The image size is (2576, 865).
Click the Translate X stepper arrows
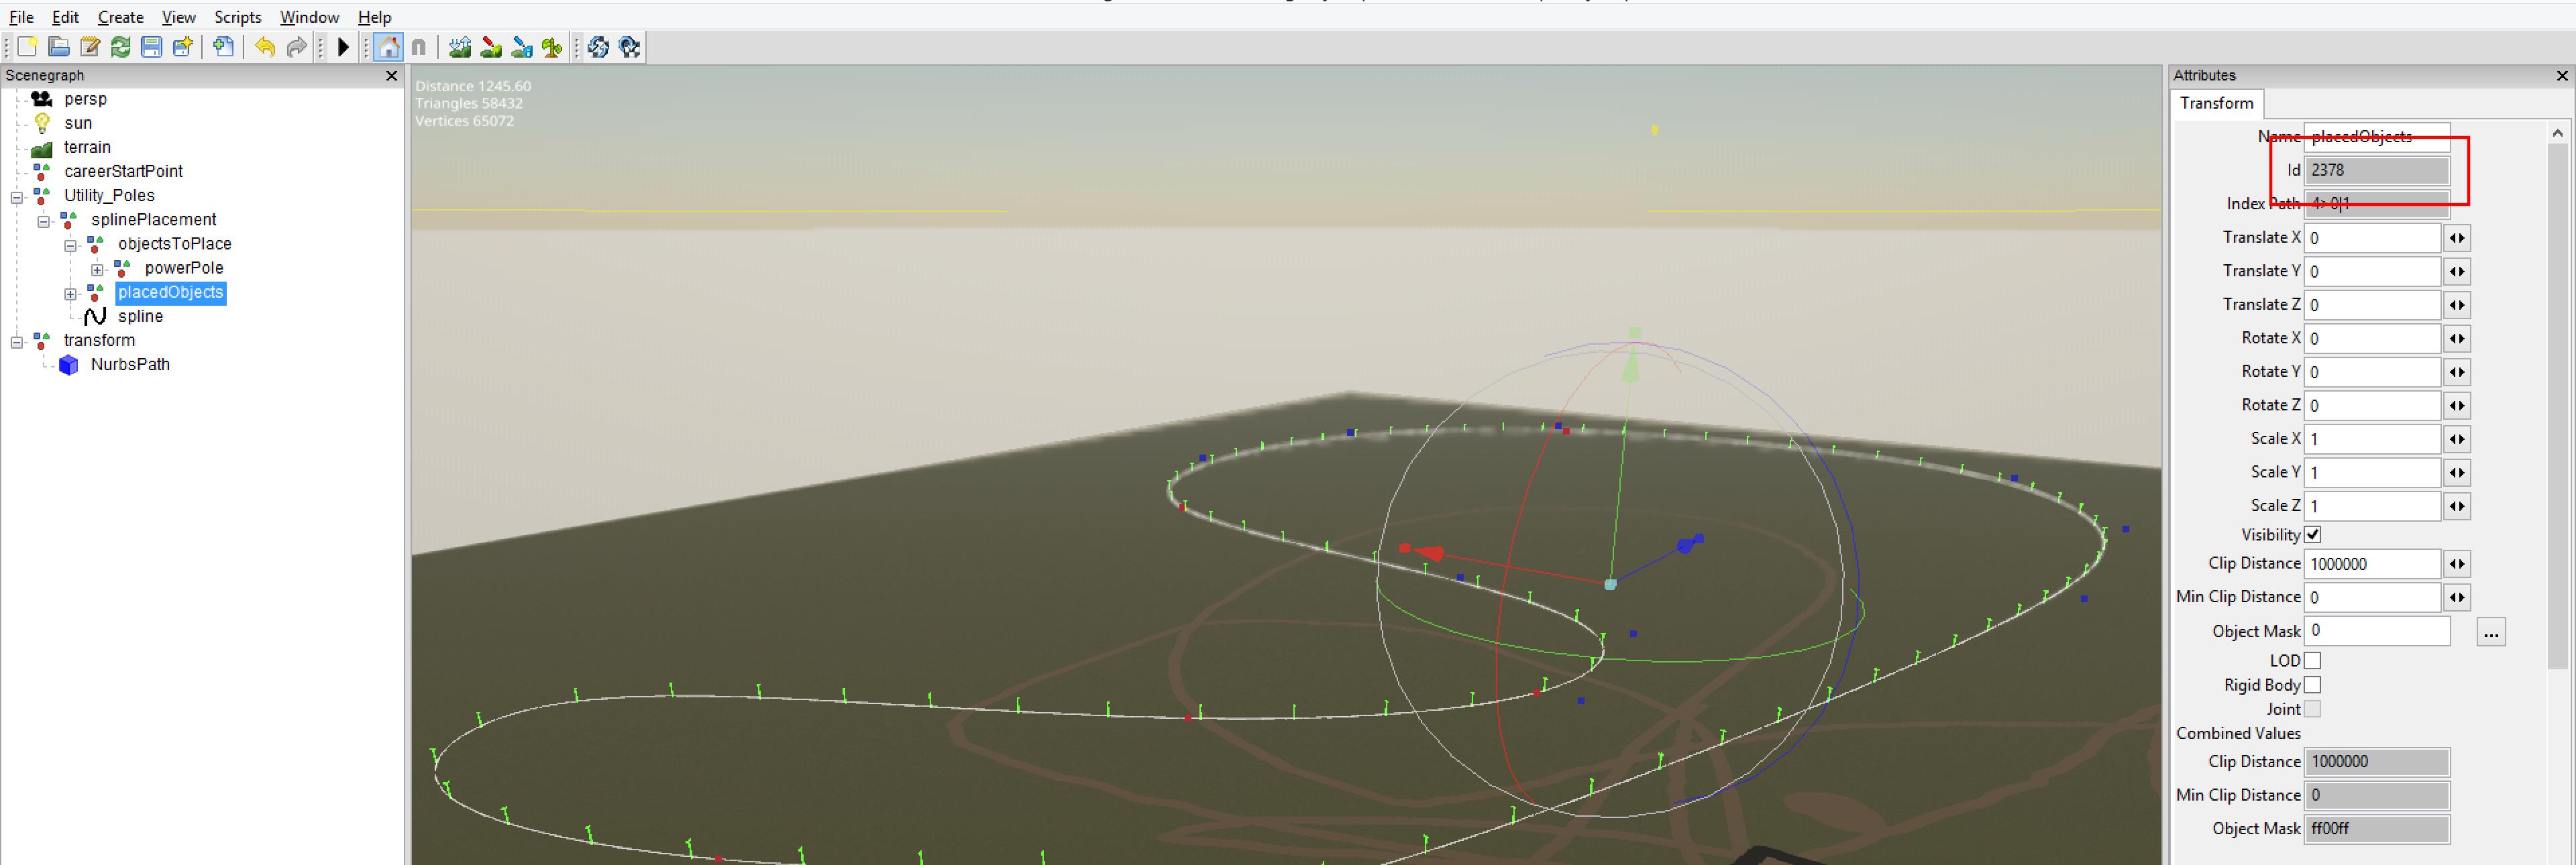(x=2456, y=238)
